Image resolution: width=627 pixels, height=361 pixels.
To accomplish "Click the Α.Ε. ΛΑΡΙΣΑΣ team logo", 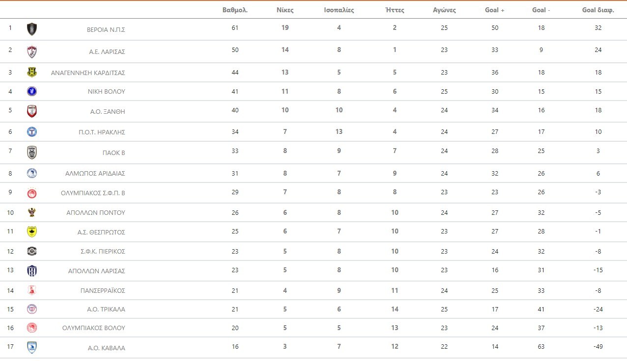I will click(32, 52).
